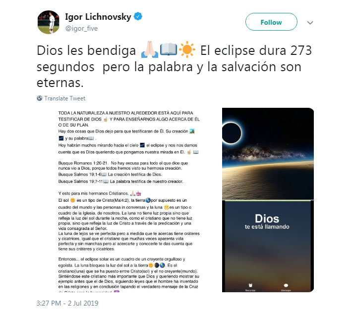Click the Translate Tweet link

(x=65, y=98)
